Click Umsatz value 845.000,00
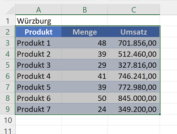177x134 pixels. (134, 98)
